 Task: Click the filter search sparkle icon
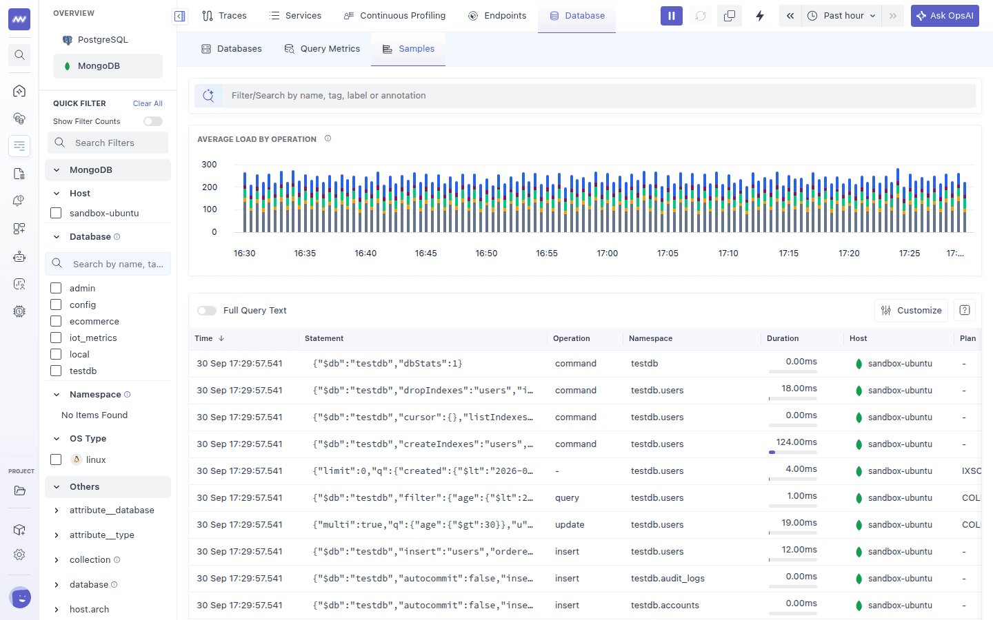coord(208,96)
